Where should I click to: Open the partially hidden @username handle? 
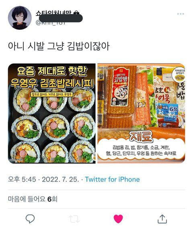[x=51, y=23]
